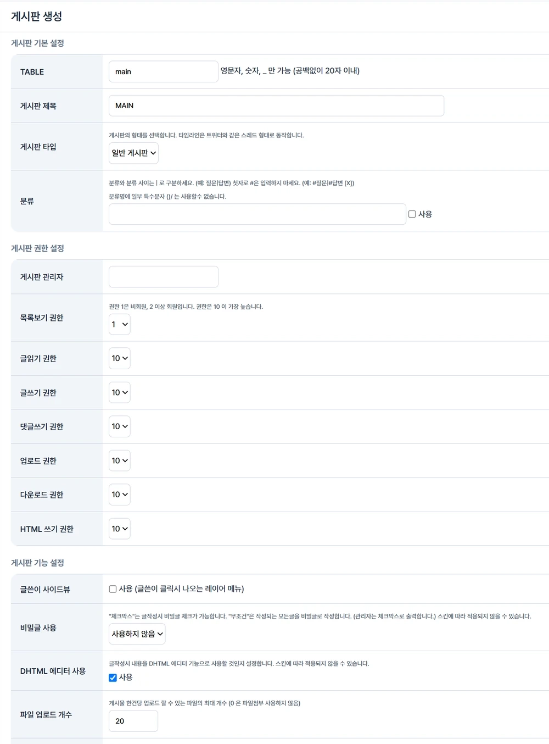Open the 비밀글 사용 dropdown
Image resolution: width=549 pixels, height=744 pixels.
137,634
